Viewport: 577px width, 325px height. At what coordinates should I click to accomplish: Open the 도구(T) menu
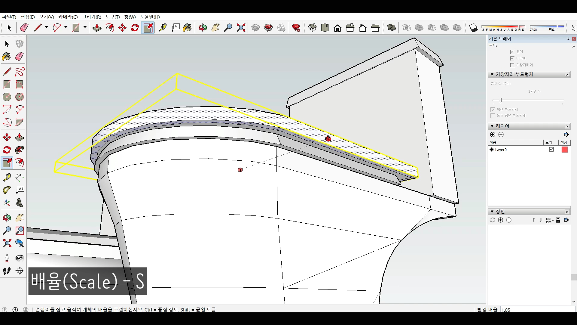tap(112, 17)
